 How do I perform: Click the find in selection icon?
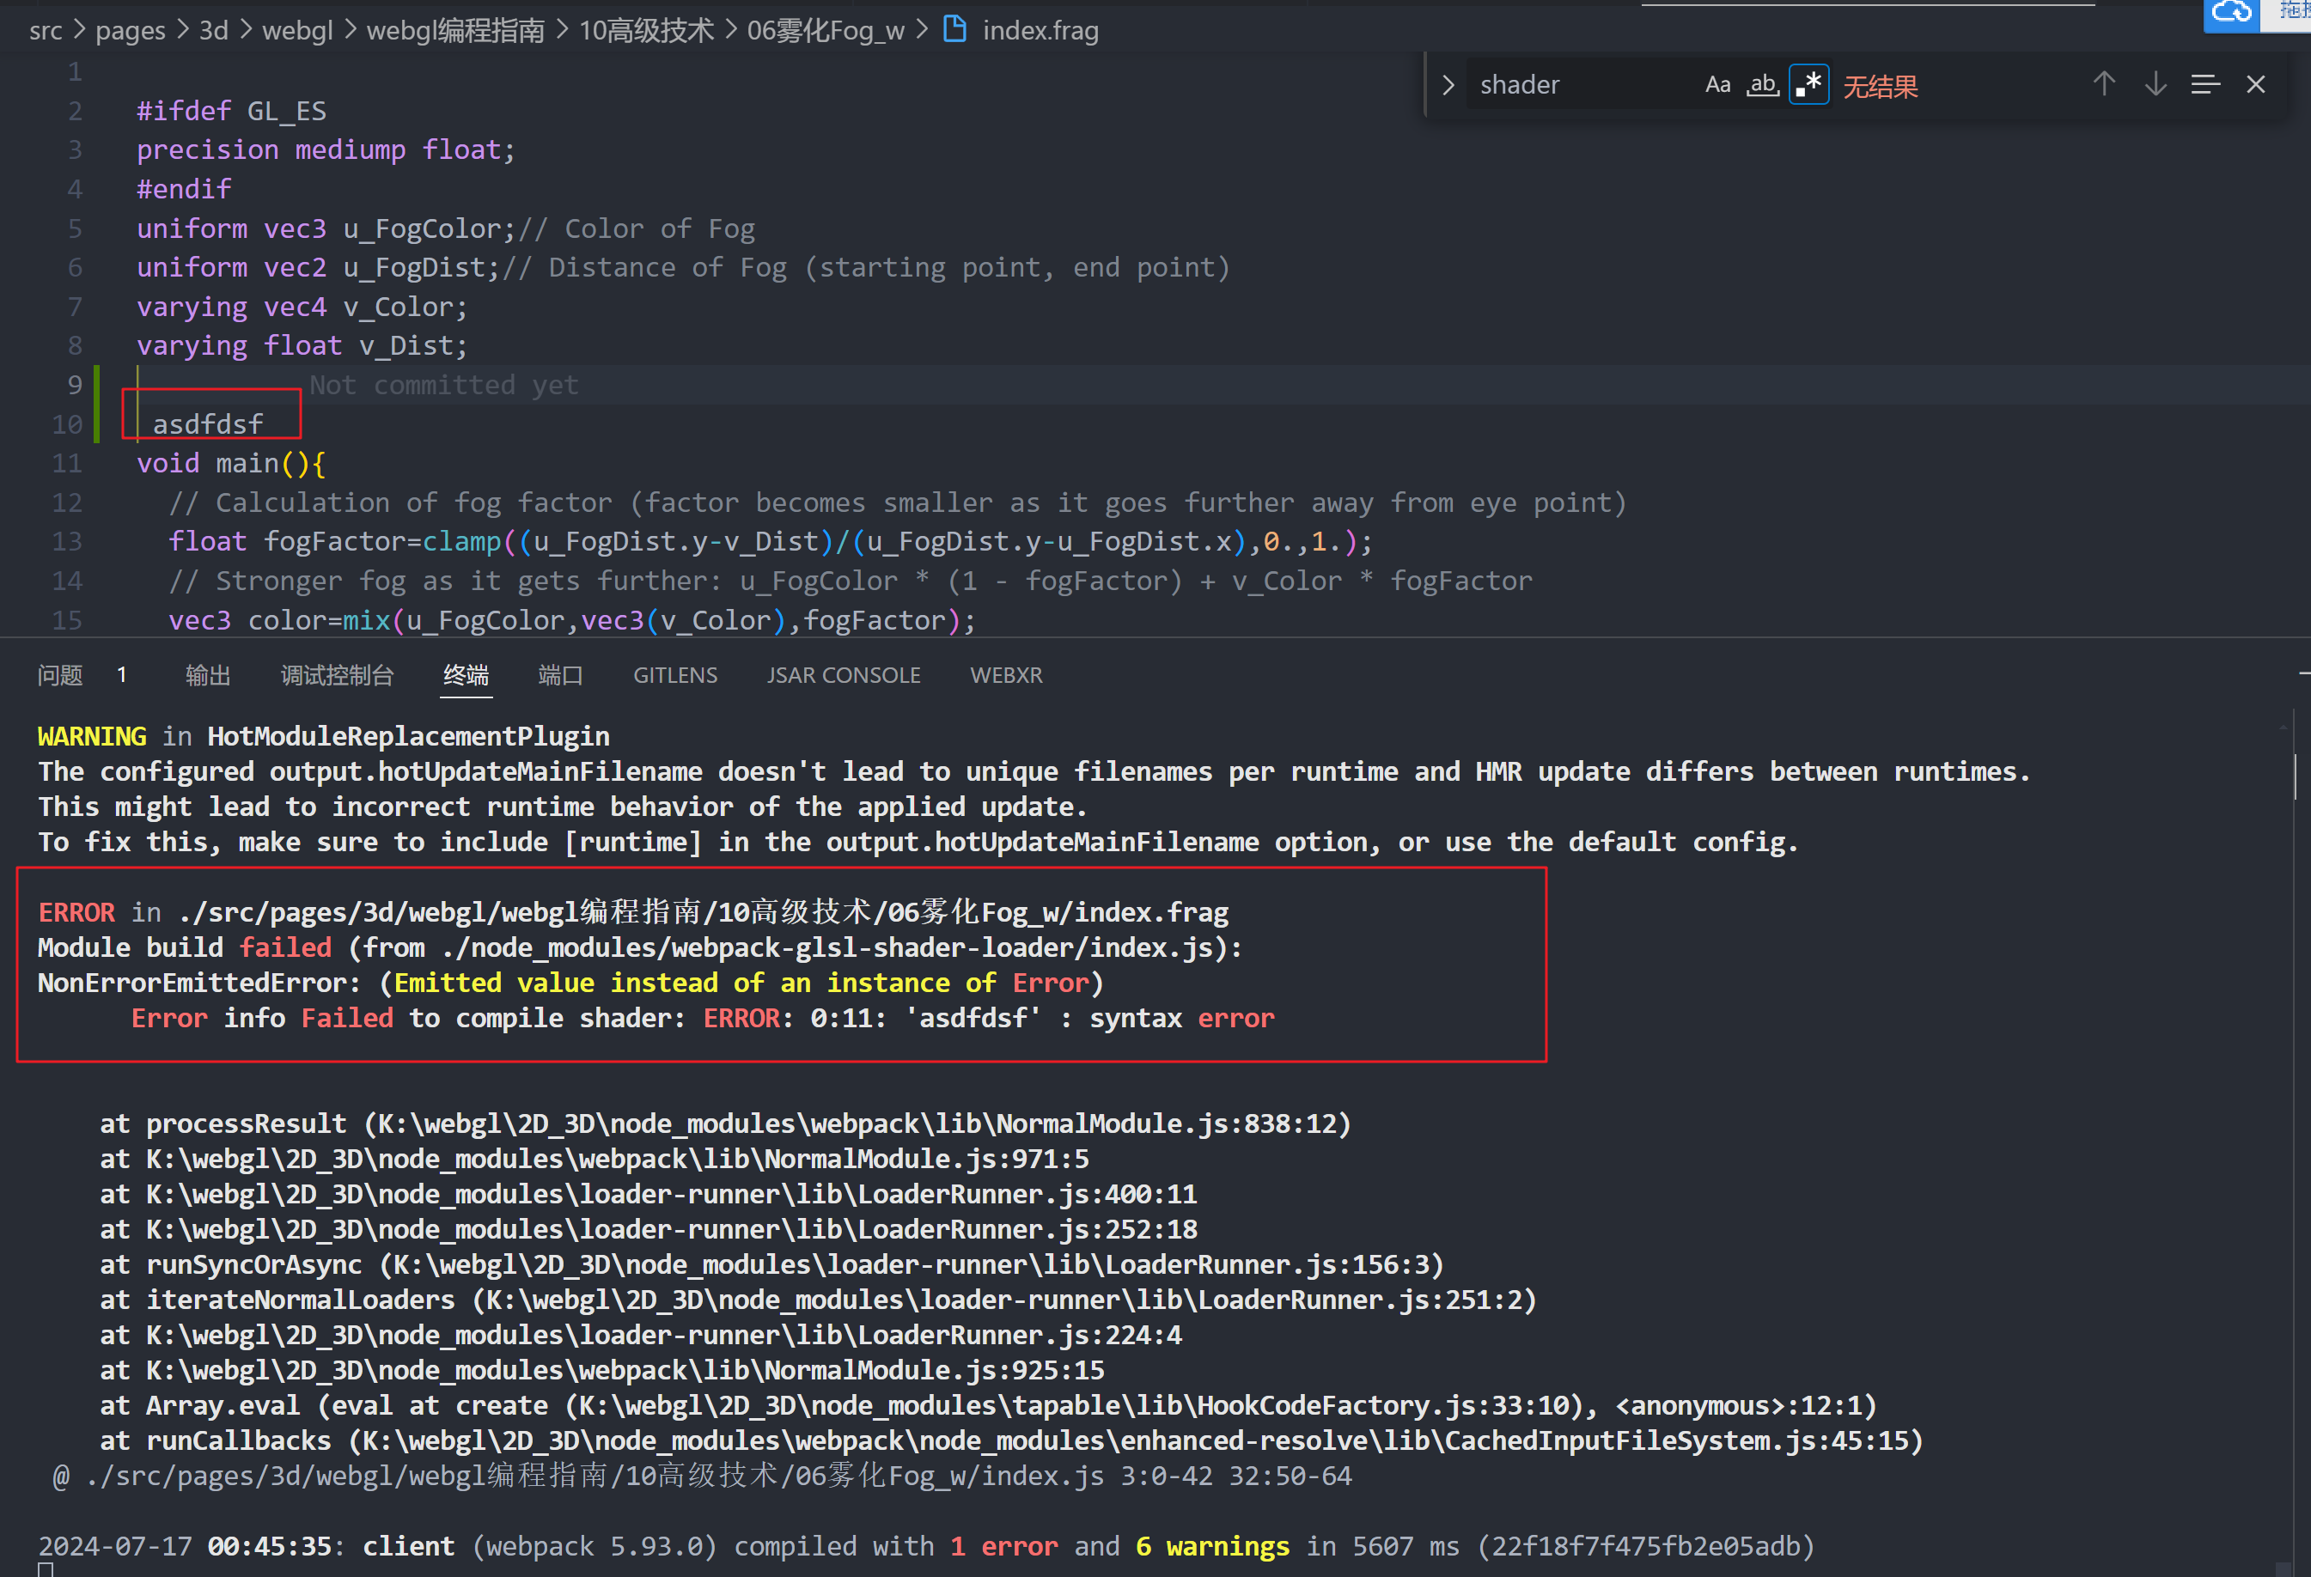[2204, 86]
